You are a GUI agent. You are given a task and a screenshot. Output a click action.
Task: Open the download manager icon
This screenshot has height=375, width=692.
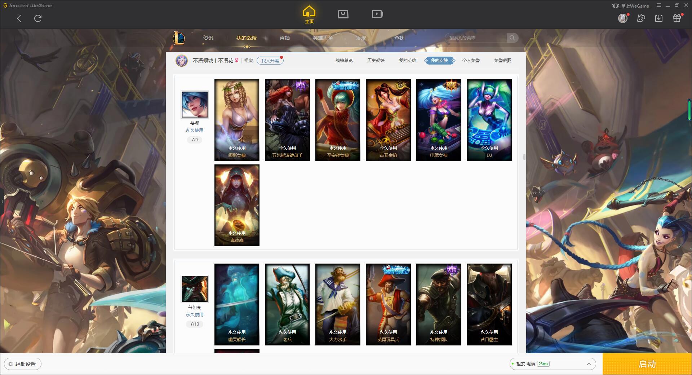tap(659, 18)
